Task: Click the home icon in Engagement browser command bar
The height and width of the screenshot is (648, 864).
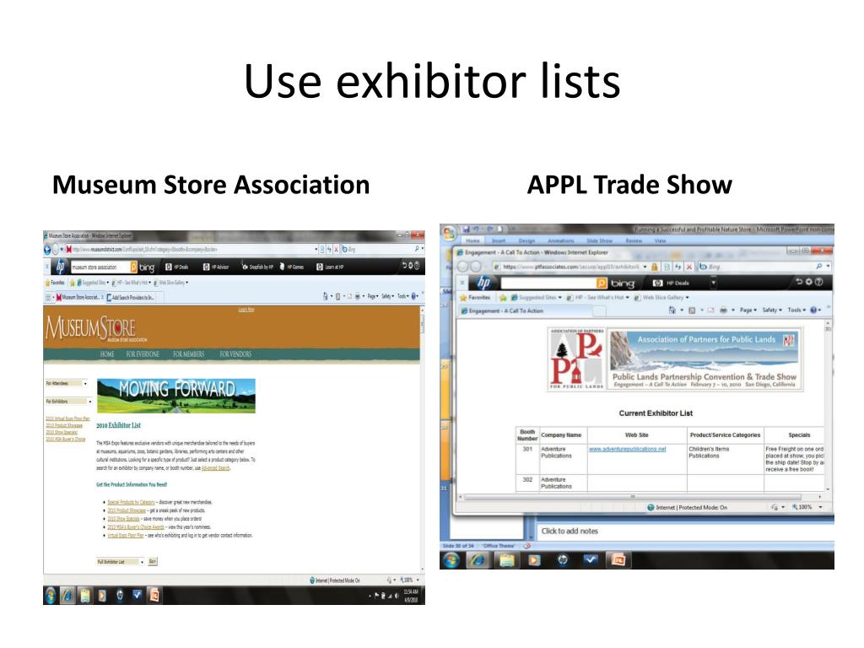Action: tap(672, 310)
